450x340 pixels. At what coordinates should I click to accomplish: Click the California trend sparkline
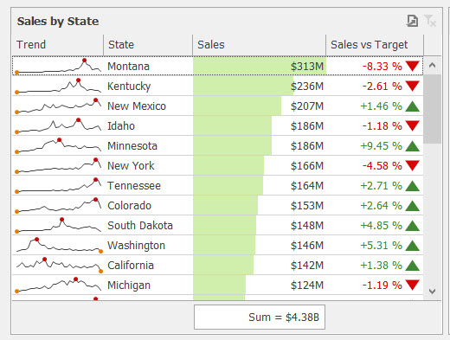pyautogui.click(x=59, y=265)
